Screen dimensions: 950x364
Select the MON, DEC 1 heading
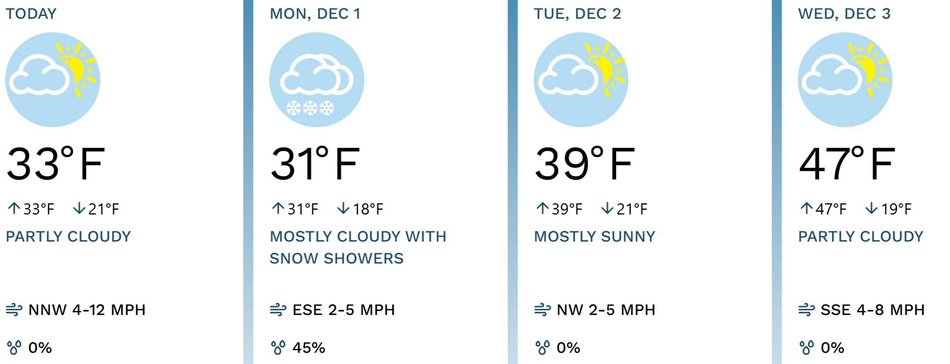click(315, 14)
